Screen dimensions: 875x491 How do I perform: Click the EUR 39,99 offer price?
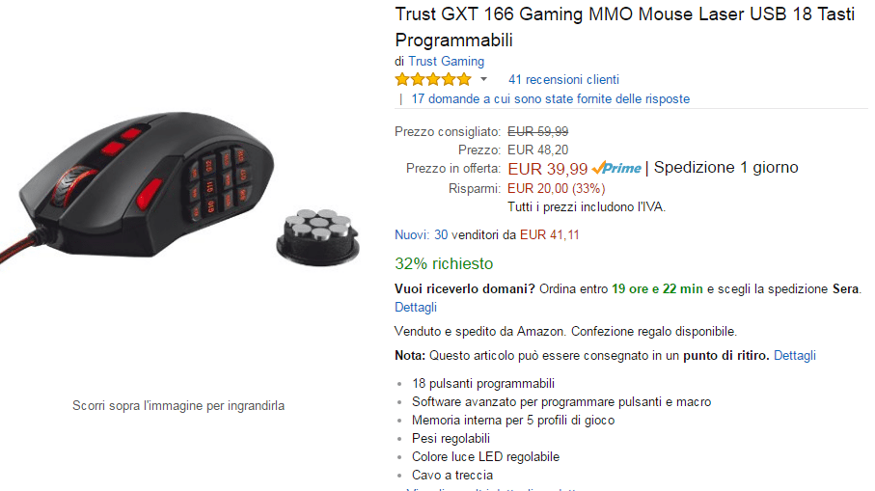(x=547, y=169)
